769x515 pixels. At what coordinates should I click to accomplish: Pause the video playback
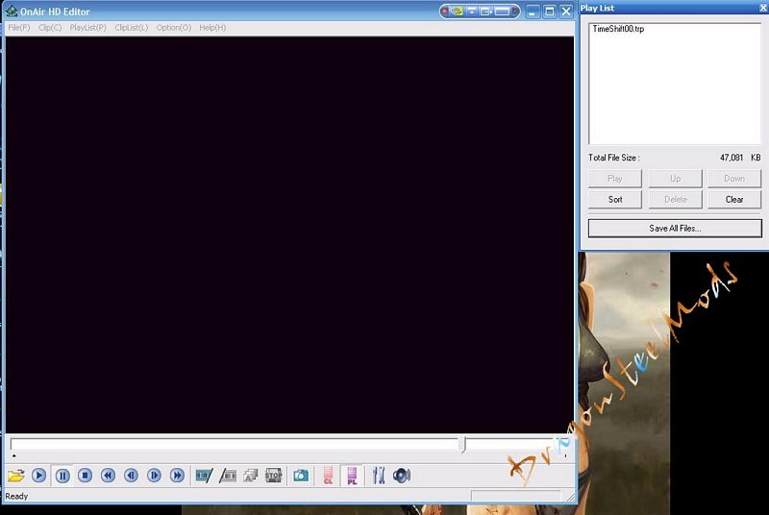[x=62, y=476]
